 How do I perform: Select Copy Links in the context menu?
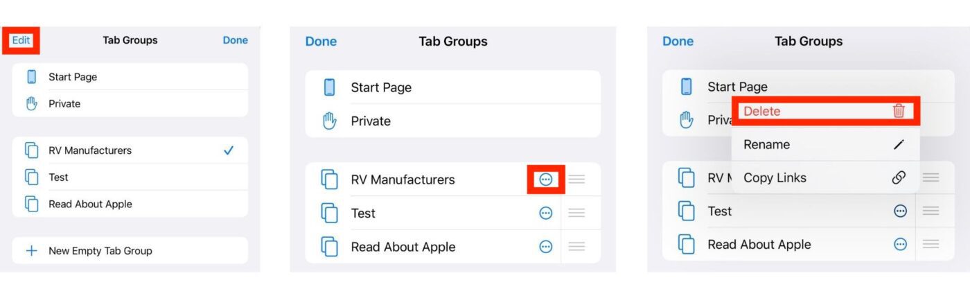point(775,177)
